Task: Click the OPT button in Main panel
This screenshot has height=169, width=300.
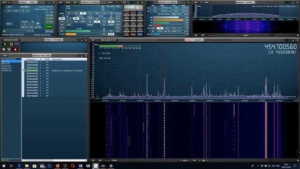Action: click(9, 7)
